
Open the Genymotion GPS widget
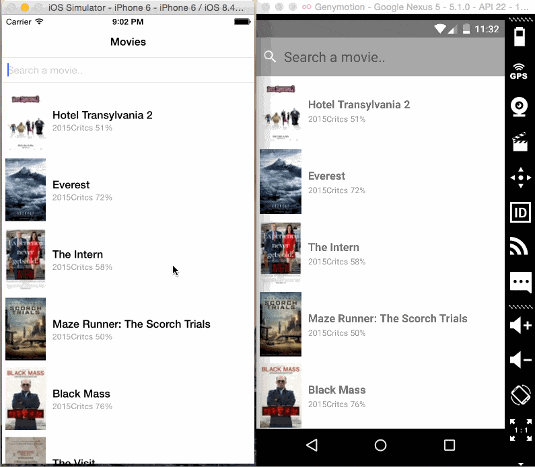tap(519, 71)
